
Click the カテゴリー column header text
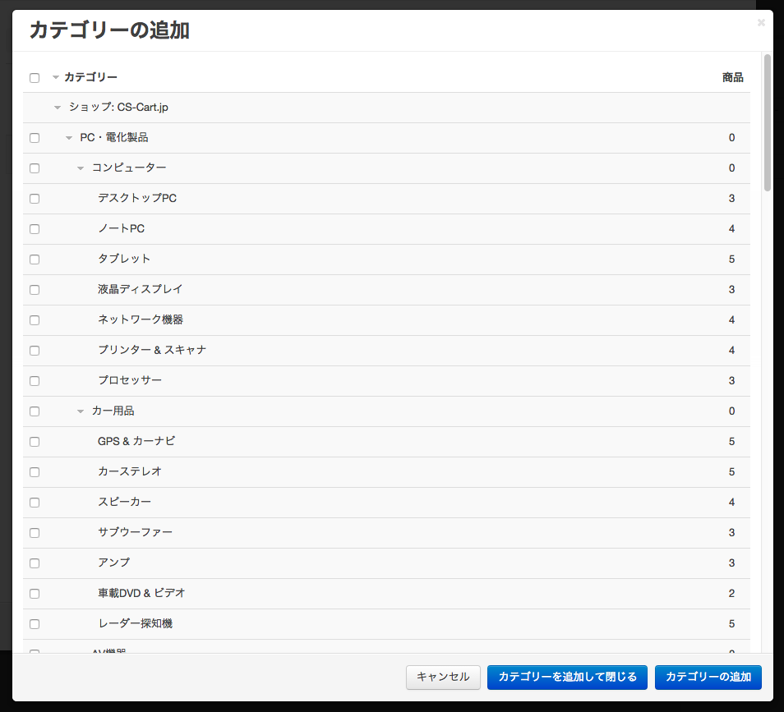coord(90,77)
